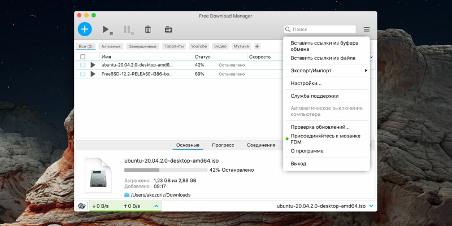
Task: Check the FreeBSD-12.2-RELEASE download checkbox
Action: pyautogui.click(x=82, y=74)
